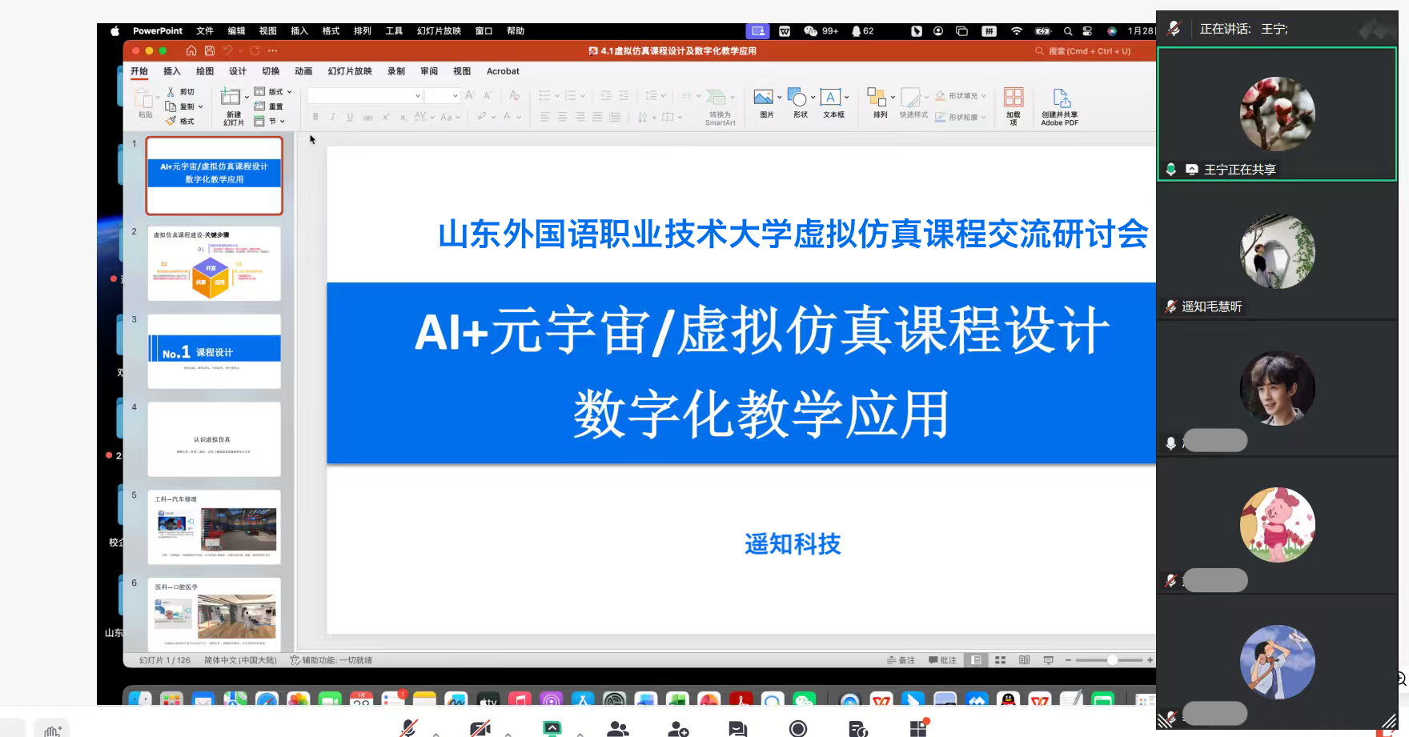Click the New Slide (新建幻灯片) icon
The height and width of the screenshot is (737, 1409).
click(x=232, y=99)
